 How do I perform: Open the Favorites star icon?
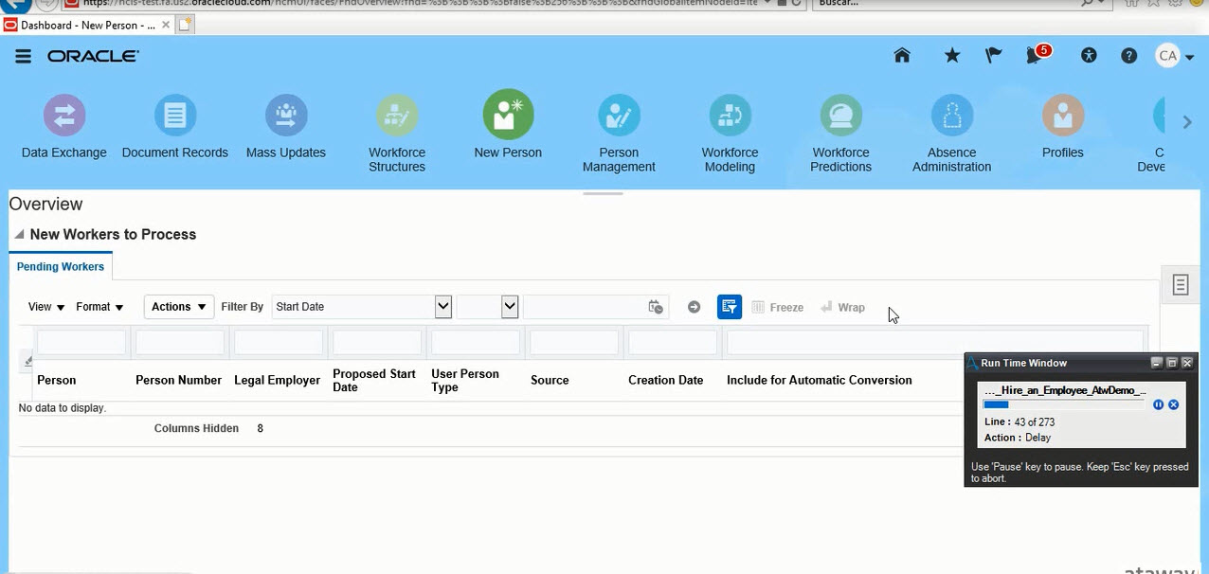(952, 56)
